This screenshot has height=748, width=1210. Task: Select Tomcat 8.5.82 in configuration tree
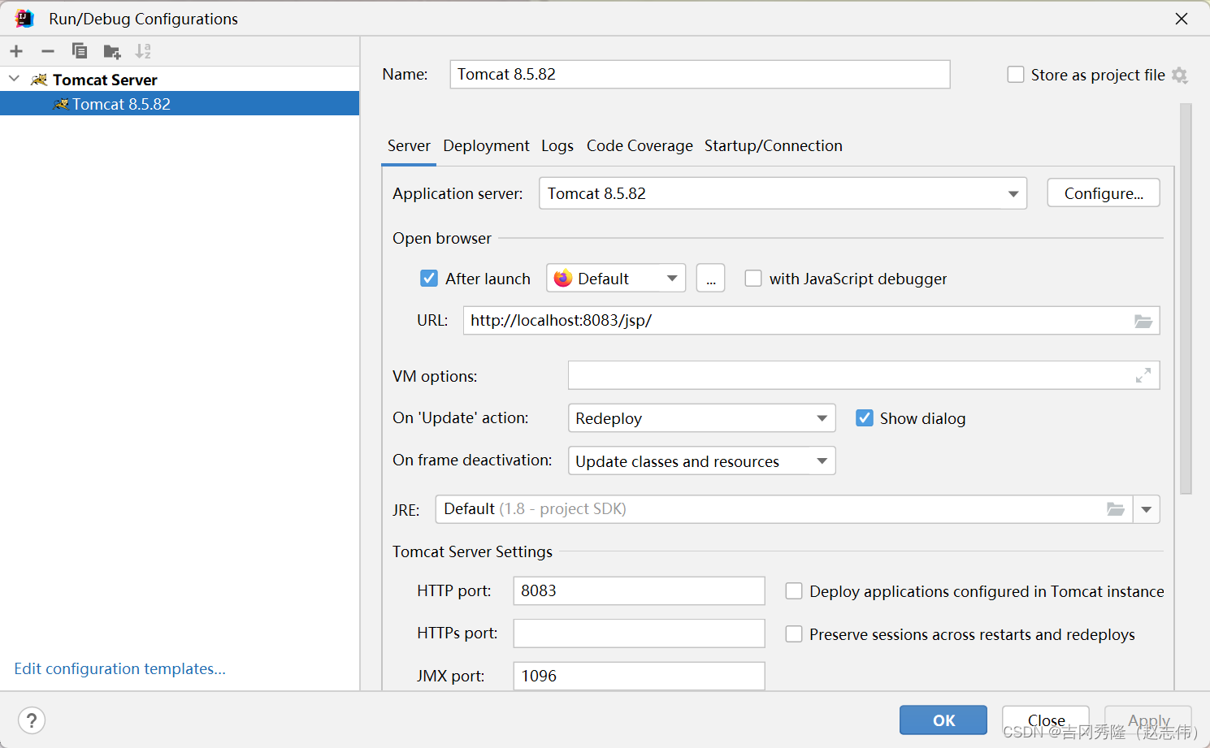pyautogui.click(x=180, y=104)
